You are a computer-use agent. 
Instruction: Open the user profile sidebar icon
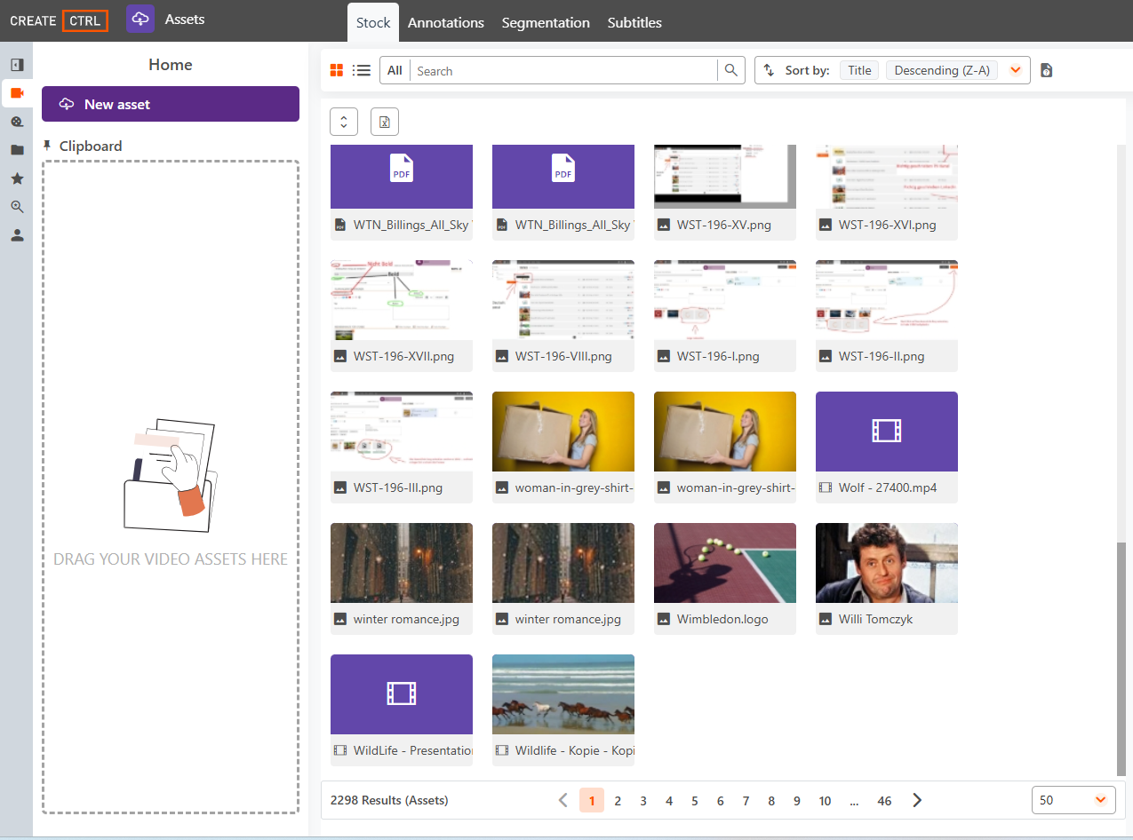(17, 235)
